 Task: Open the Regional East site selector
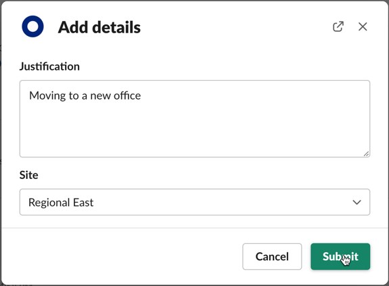pos(195,202)
